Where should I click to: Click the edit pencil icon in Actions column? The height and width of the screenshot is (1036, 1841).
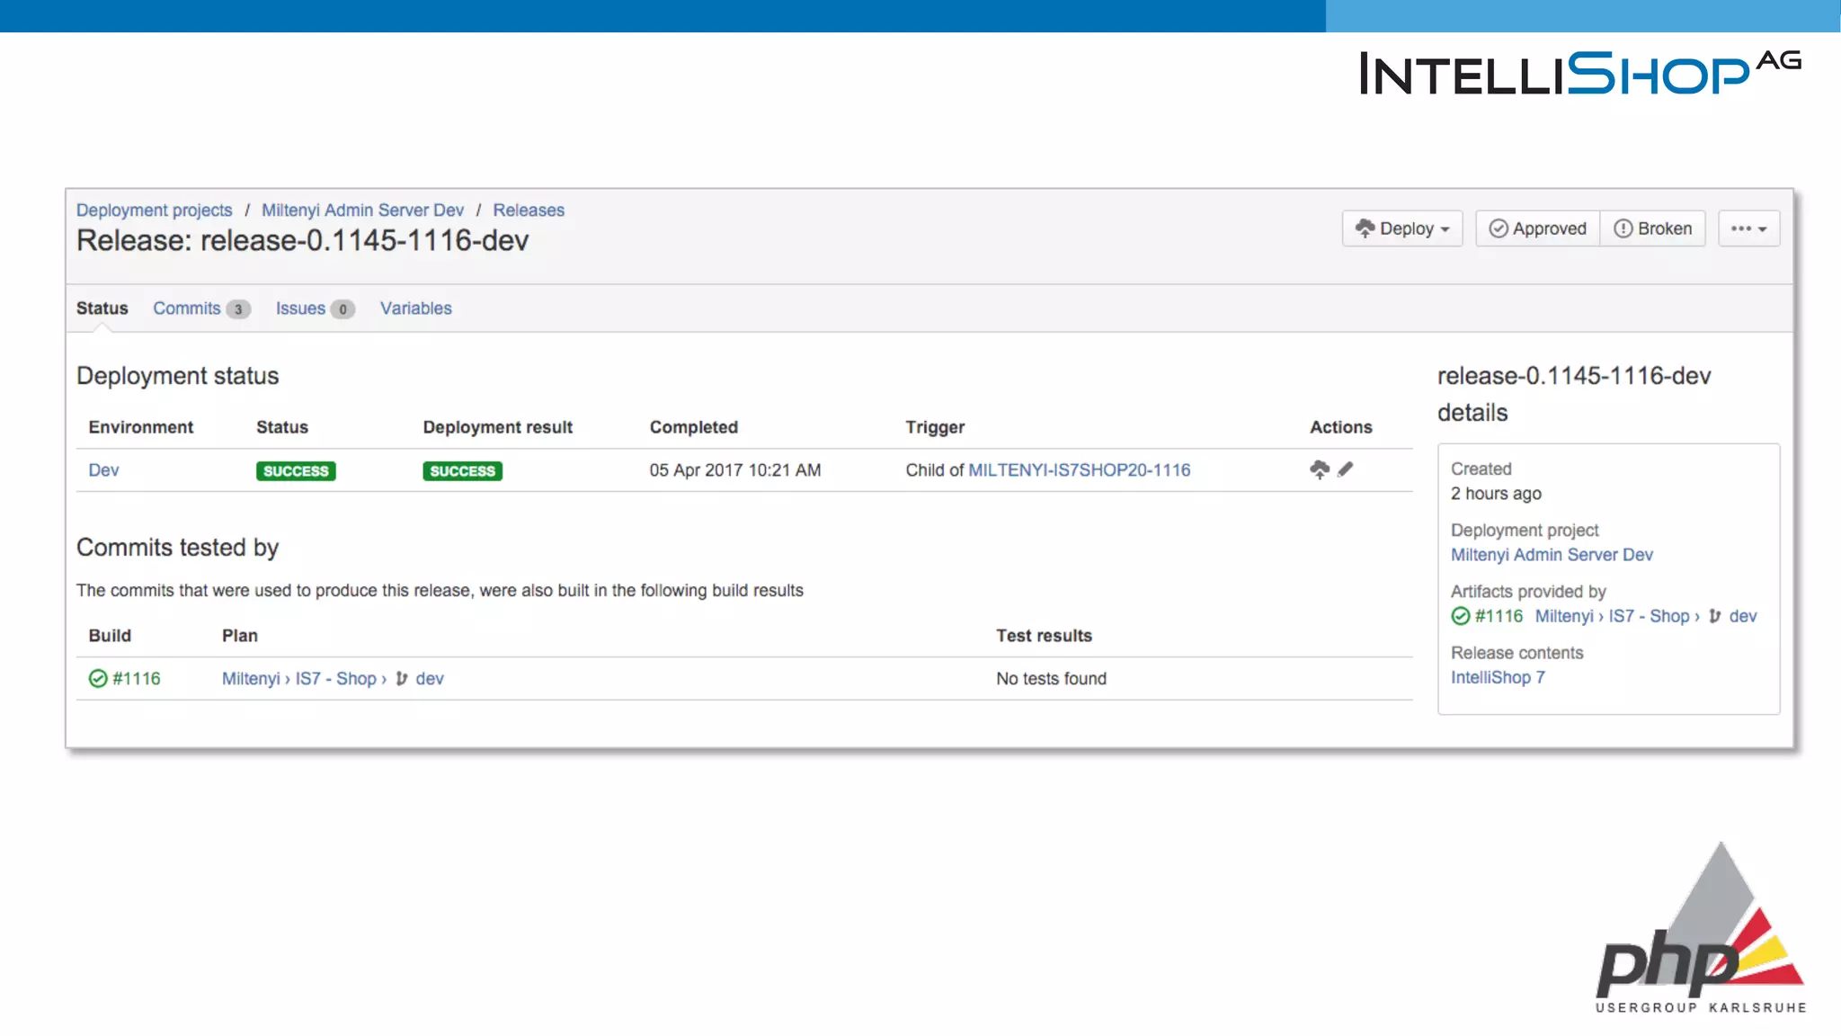coord(1346,469)
